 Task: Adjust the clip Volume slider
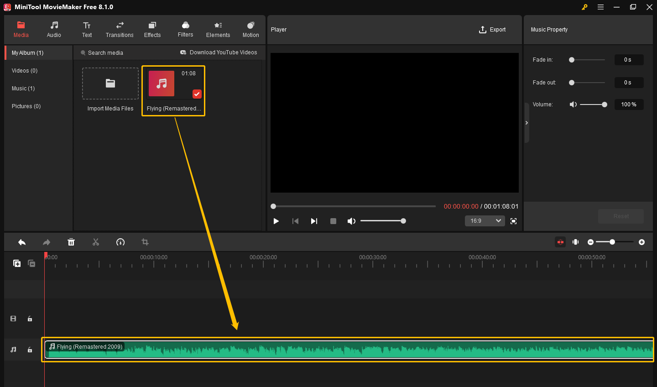594,105
